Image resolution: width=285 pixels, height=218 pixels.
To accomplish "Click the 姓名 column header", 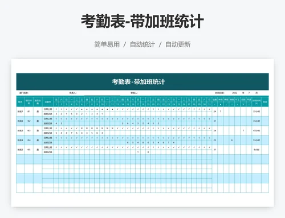I will click(x=20, y=102).
